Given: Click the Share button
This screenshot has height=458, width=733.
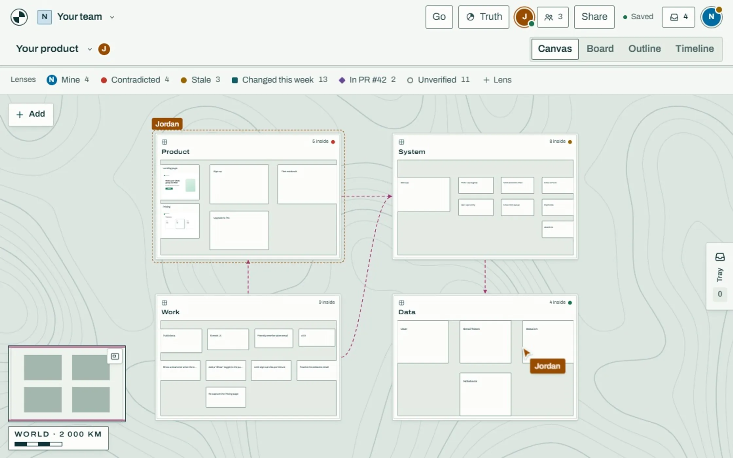Looking at the screenshot, I should point(594,17).
